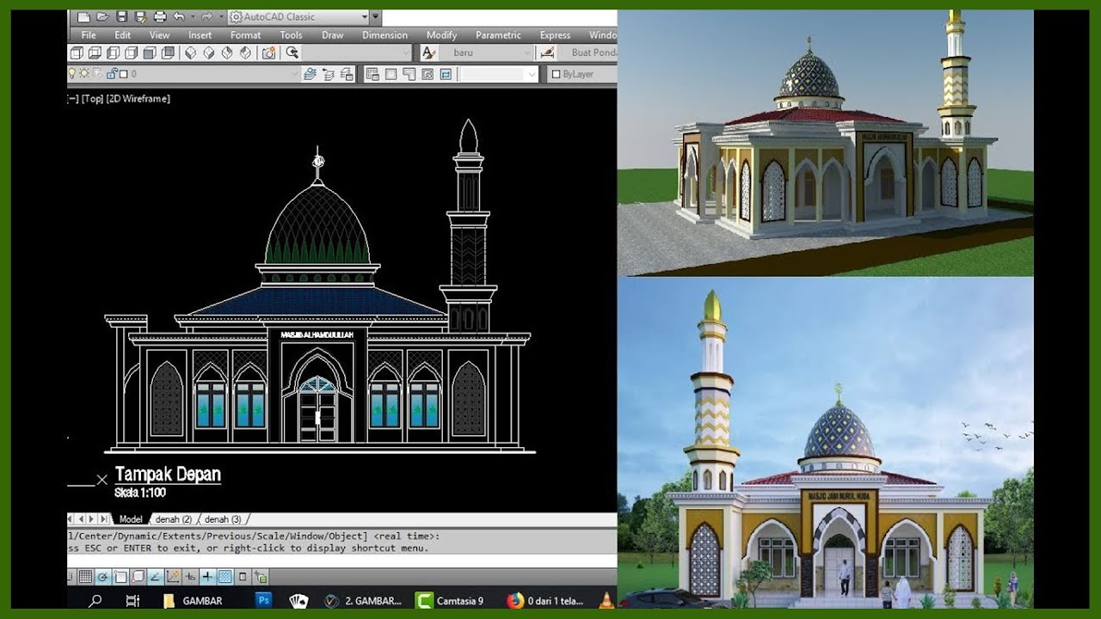Click the named views icon beside the camera

click(x=292, y=52)
